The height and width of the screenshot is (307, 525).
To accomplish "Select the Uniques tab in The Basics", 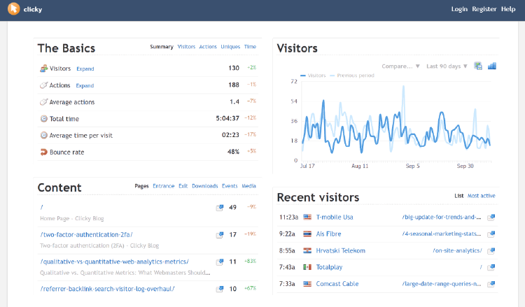I will (x=230, y=47).
